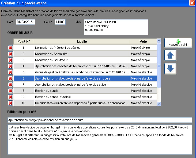The image size is (196, 158).
Task: Click the point title edit field
Action: point(100,120)
